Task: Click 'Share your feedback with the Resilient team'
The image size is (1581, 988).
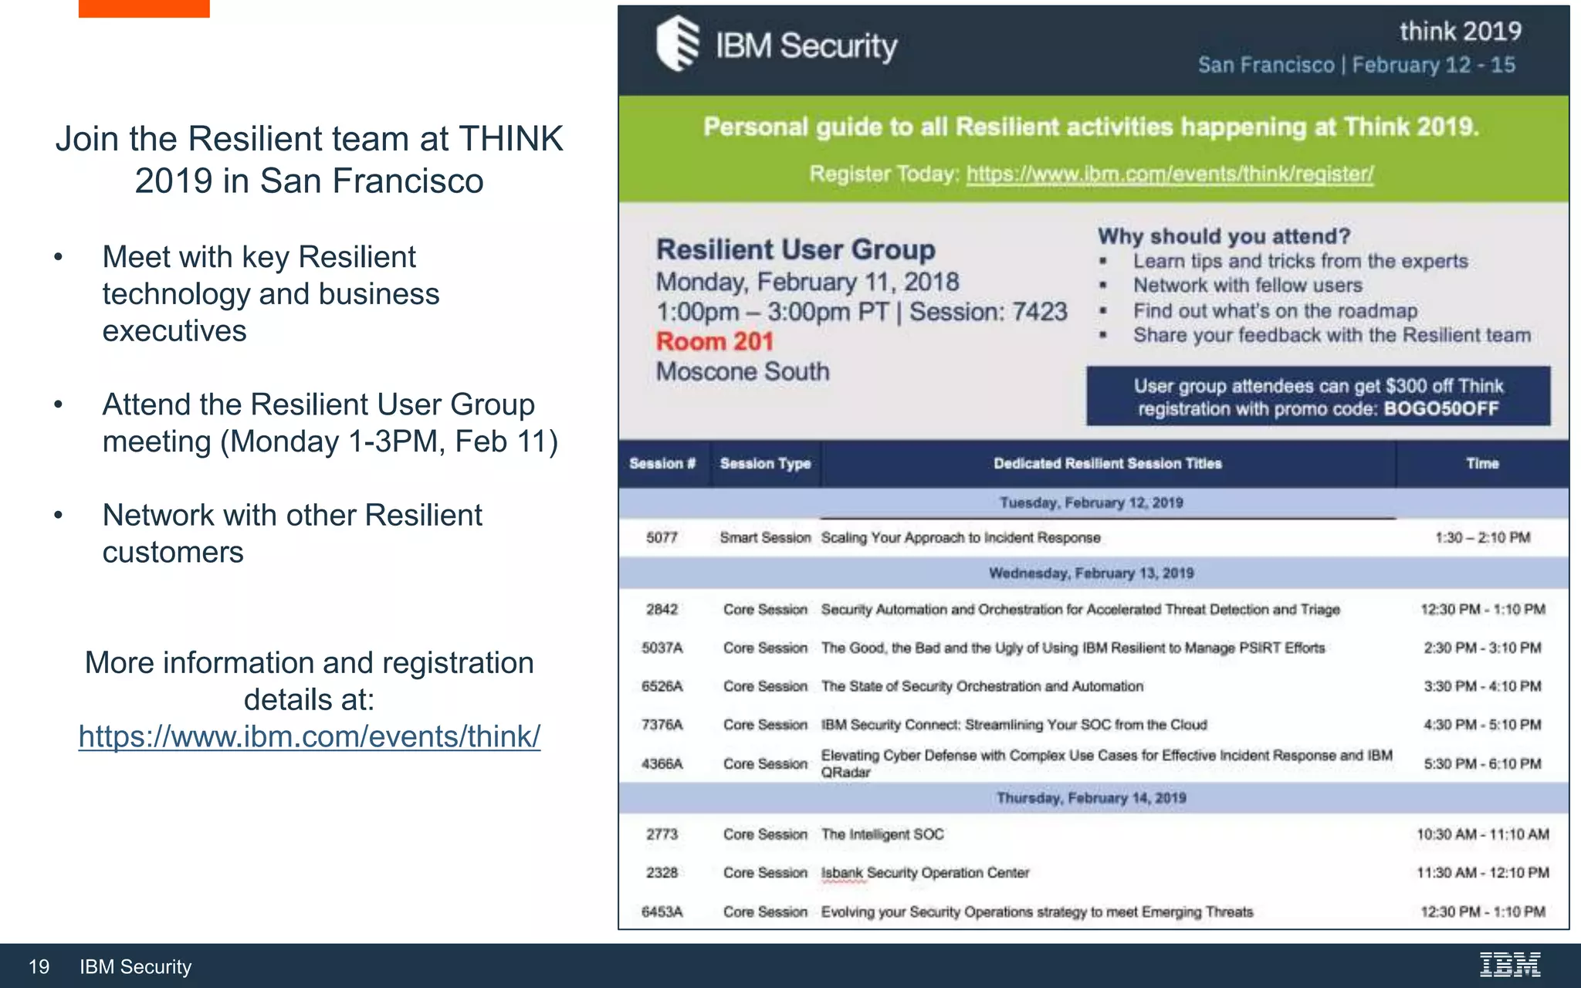Action: (1332, 336)
